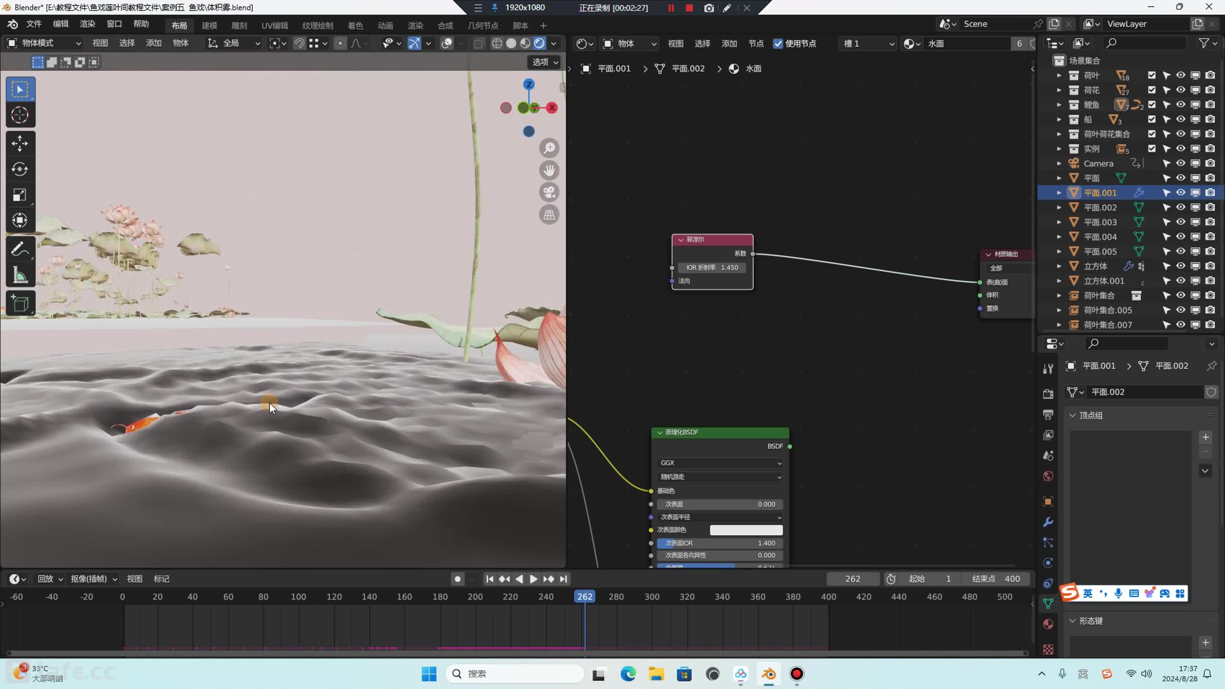
Task: Select the Annotate pencil tool
Action: pyautogui.click(x=20, y=249)
